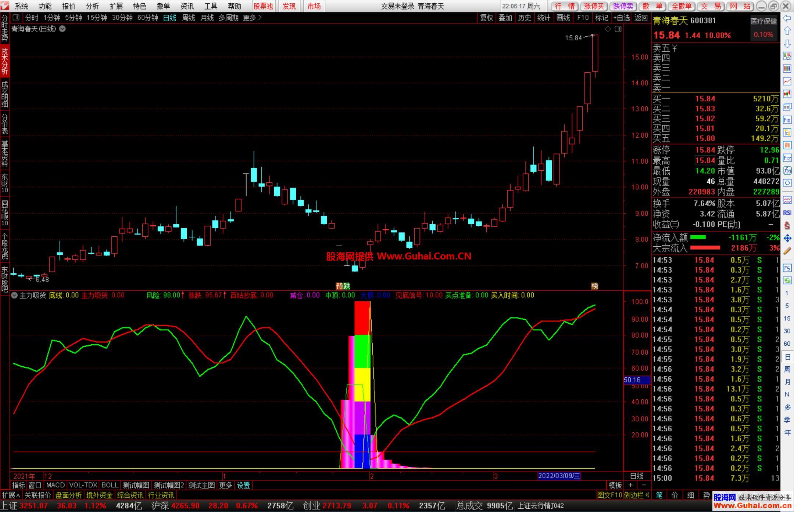Click the red 大宗流入 bulk inflow bar
Viewport: 794px width, 512px height.
click(705, 248)
